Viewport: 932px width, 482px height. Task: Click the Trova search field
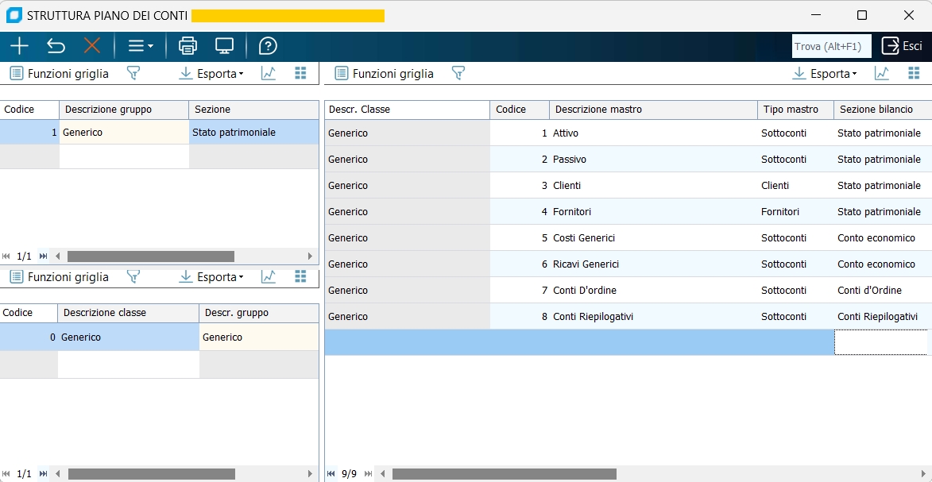[831, 46]
